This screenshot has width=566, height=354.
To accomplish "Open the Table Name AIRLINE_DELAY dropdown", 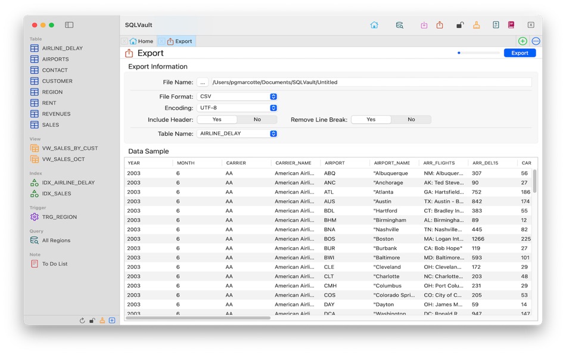I will tap(237, 133).
